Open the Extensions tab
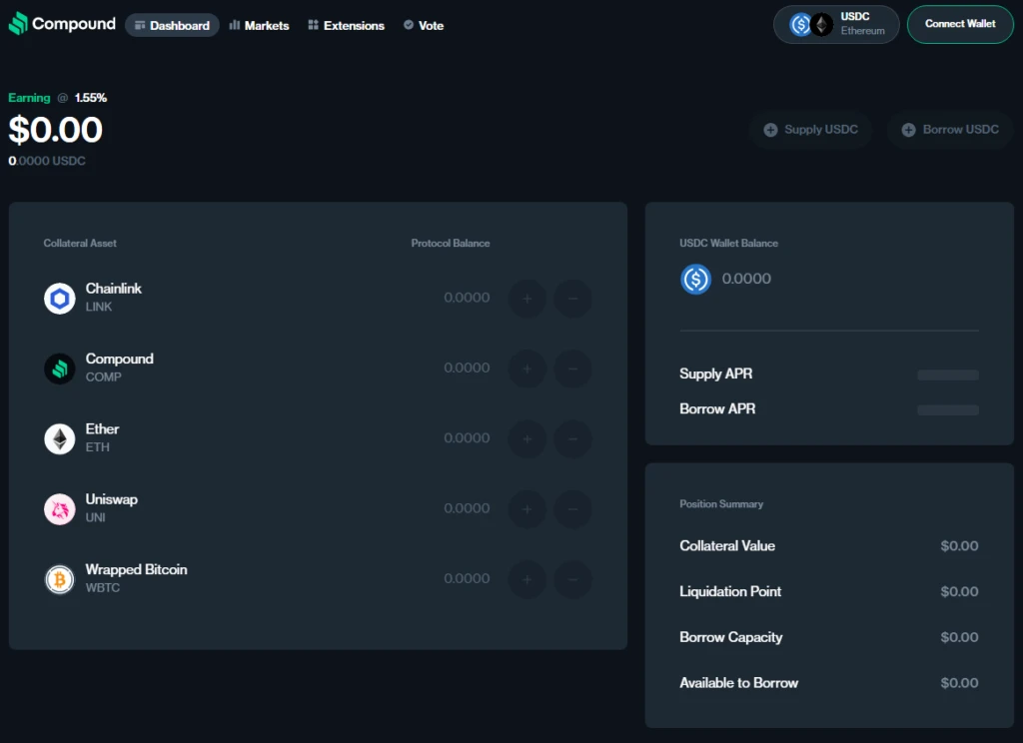Image resolution: width=1023 pixels, height=743 pixels. click(x=346, y=25)
